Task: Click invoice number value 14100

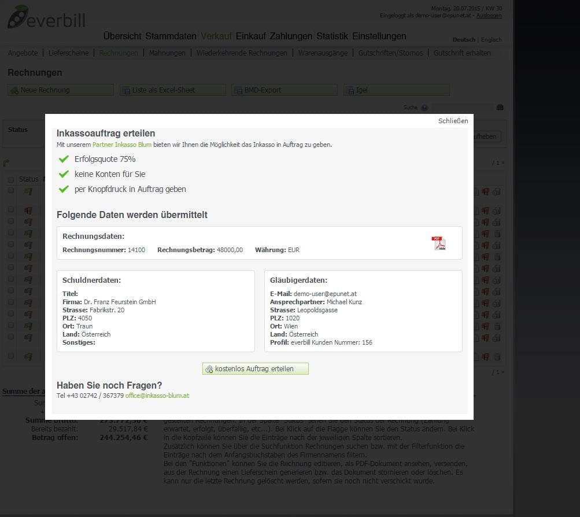Action: pyautogui.click(x=136, y=250)
